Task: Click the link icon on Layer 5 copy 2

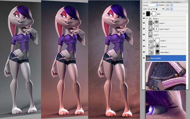Action: pyautogui.click(x=153, y=29)
